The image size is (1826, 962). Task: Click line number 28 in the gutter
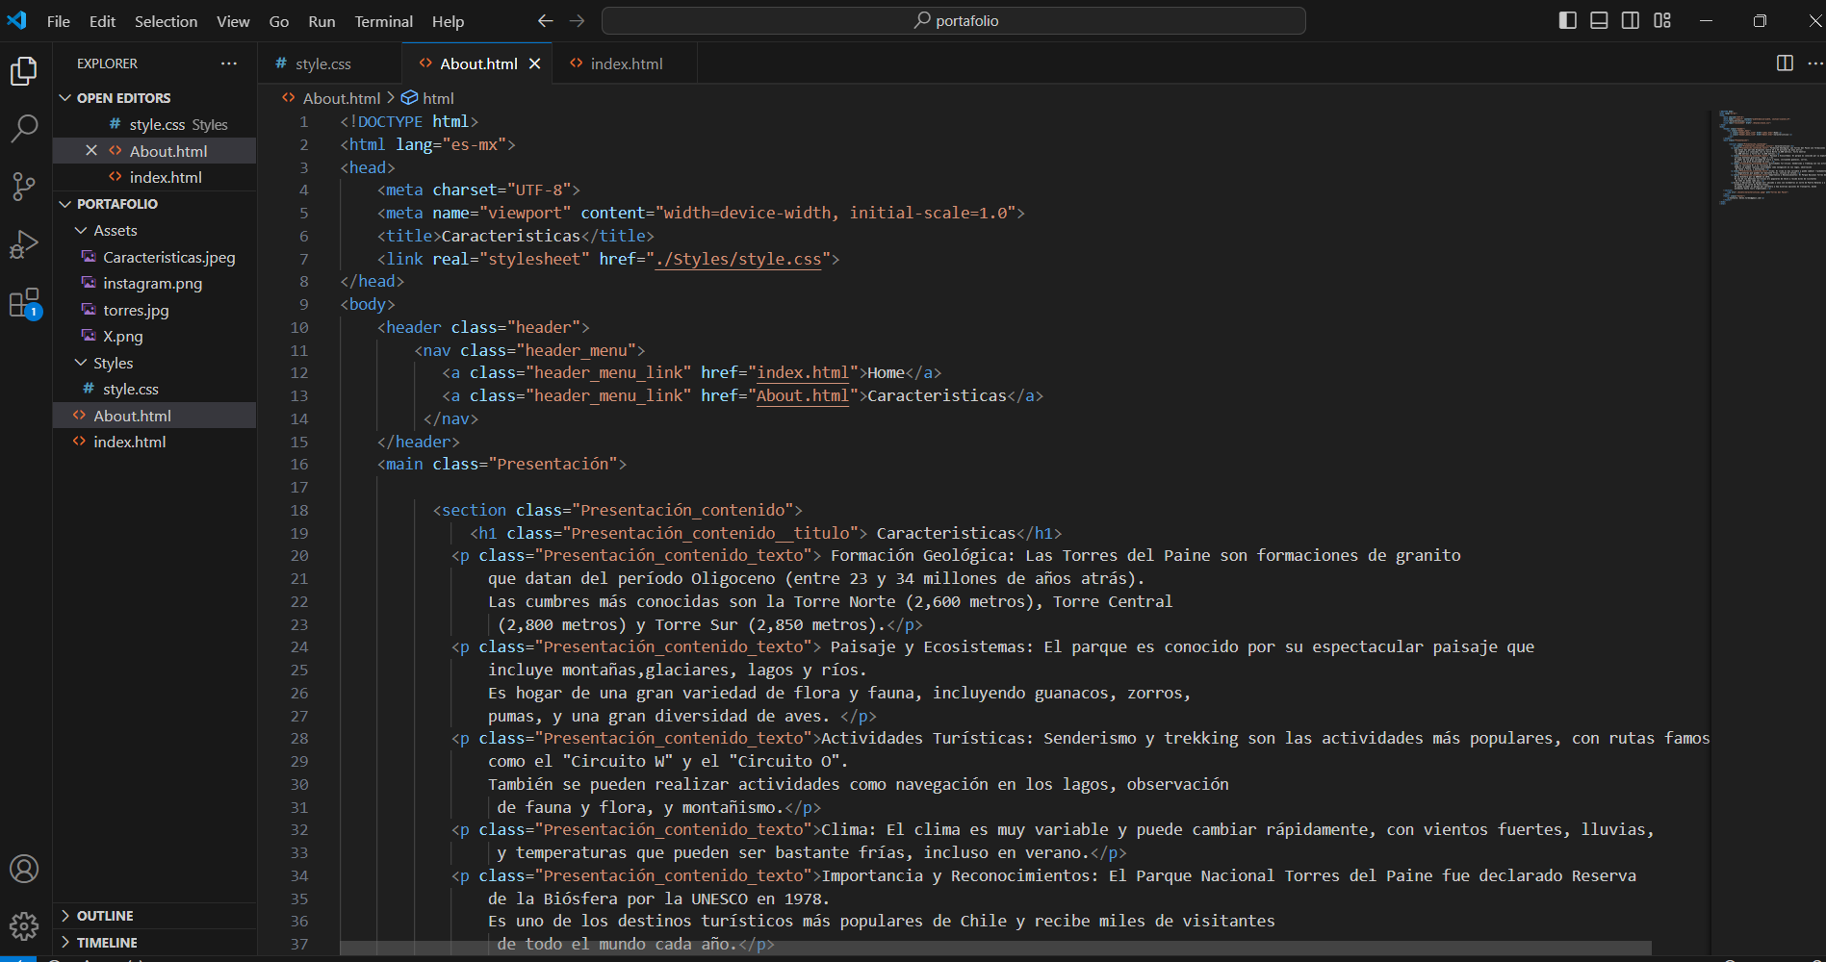[299, 739]
